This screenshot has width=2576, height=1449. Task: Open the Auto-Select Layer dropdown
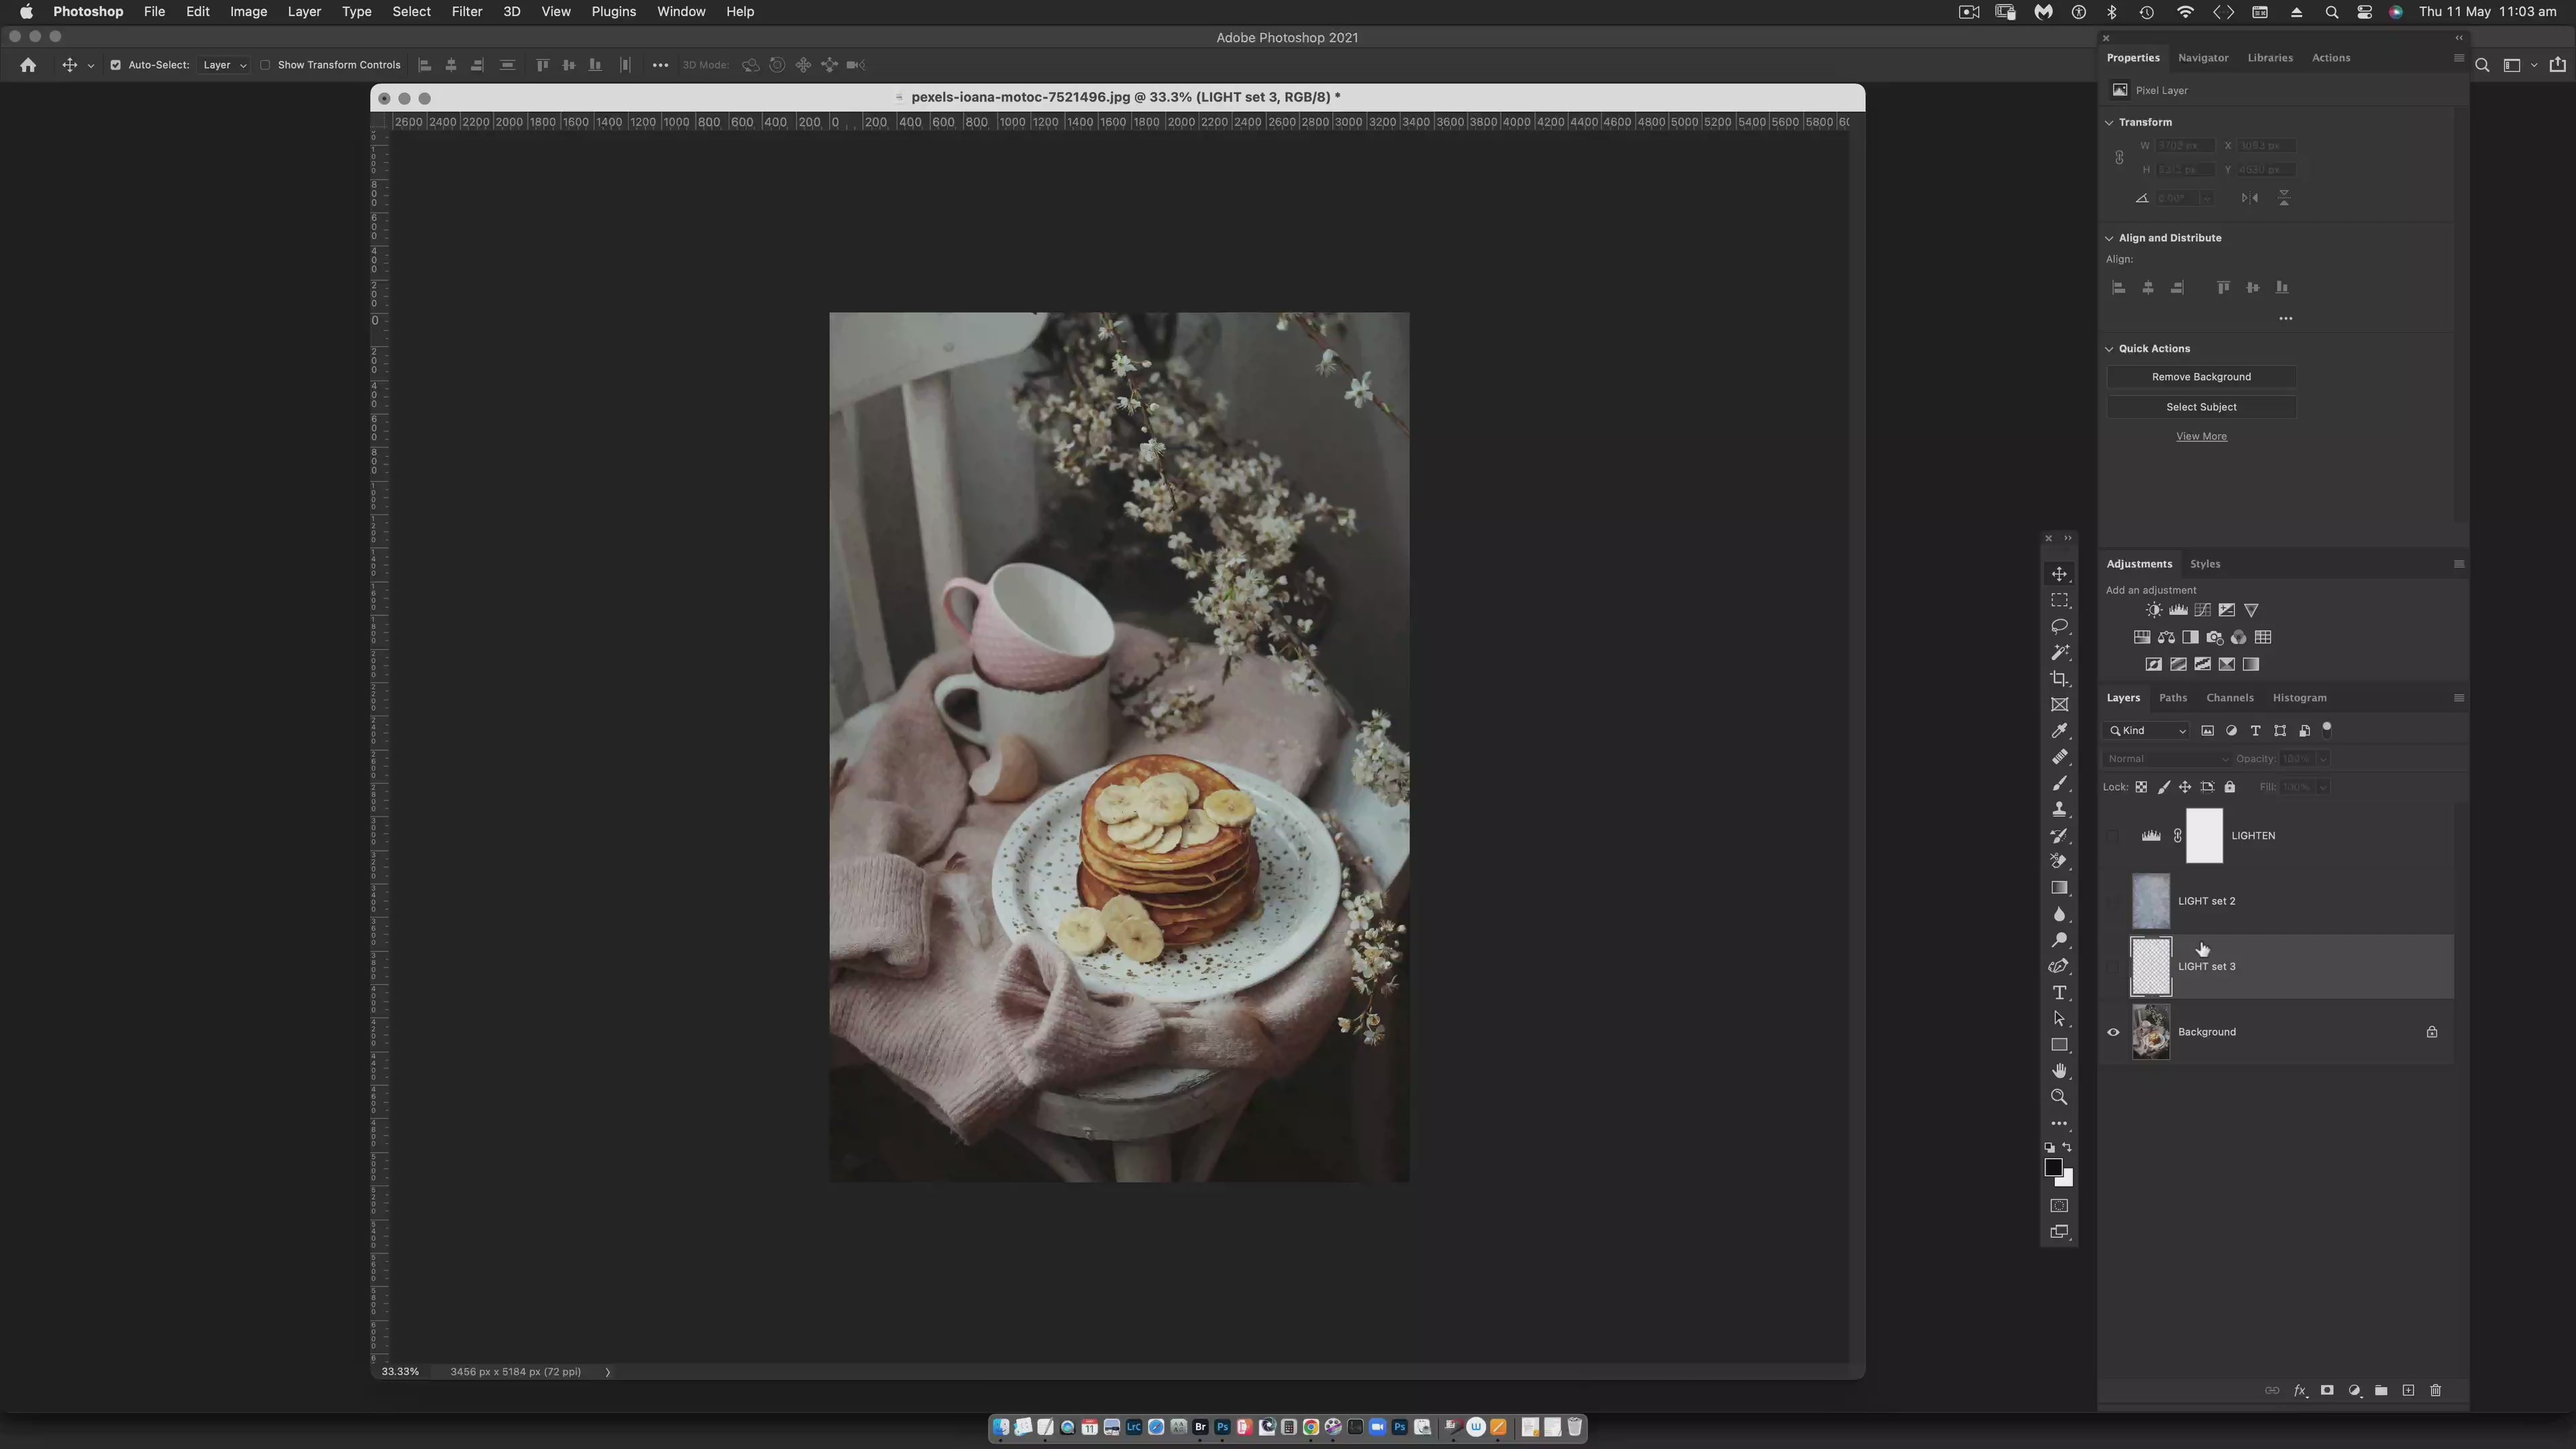(224, 65)
